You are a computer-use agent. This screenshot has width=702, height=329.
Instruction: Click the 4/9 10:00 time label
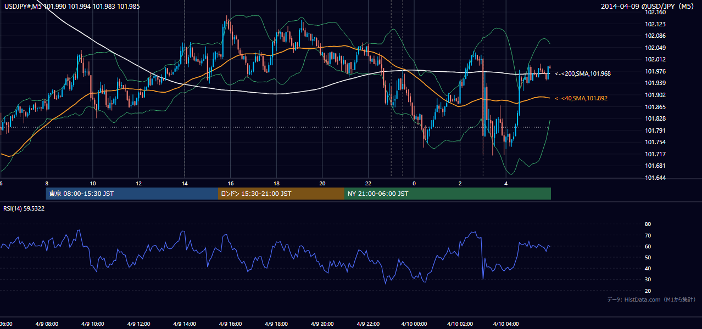[92, 324]
